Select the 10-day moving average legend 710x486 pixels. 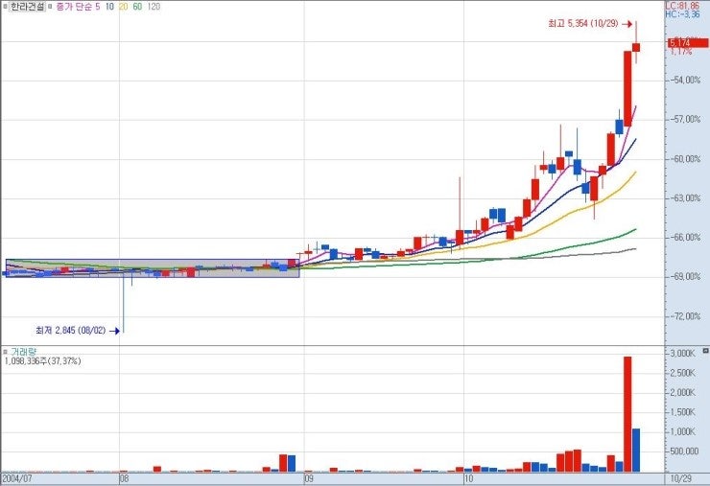110,7
